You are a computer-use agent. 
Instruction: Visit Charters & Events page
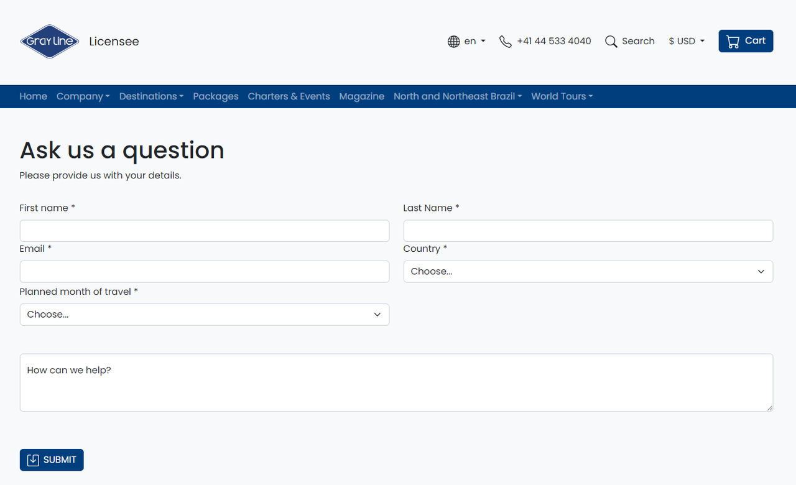289,96
